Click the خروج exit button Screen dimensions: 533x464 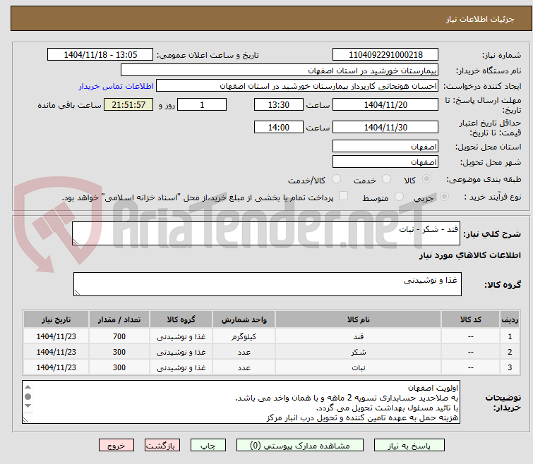coord(116,446)
